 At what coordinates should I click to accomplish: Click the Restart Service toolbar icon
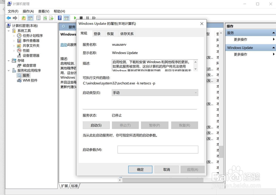pos(94,18)
